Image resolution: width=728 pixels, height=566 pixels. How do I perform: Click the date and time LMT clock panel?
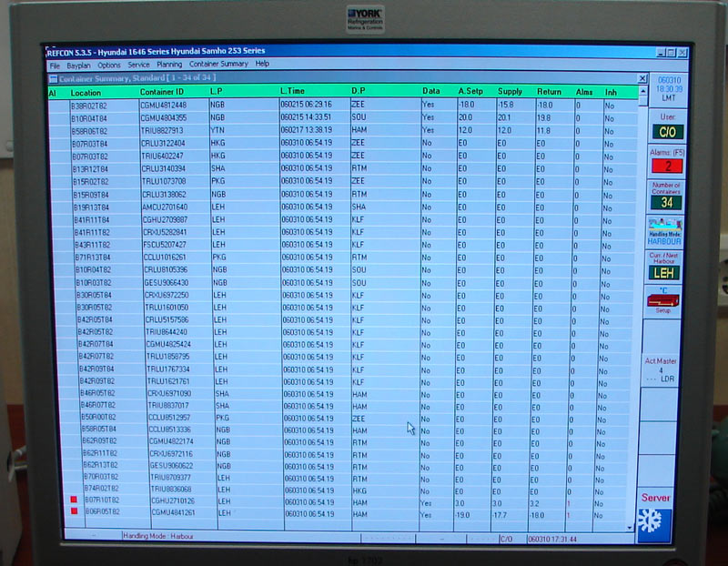point(669,88)
